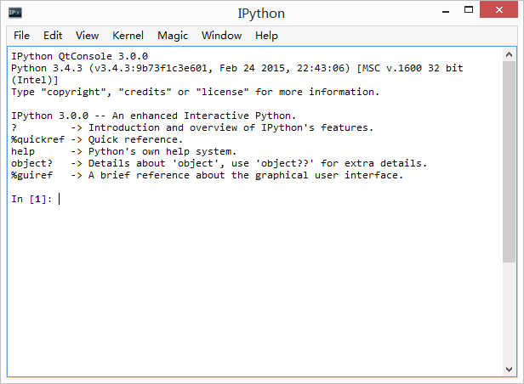The image size is (524, 384).
Task: Click the %quickref text in the banner
Action: [36, 139]
